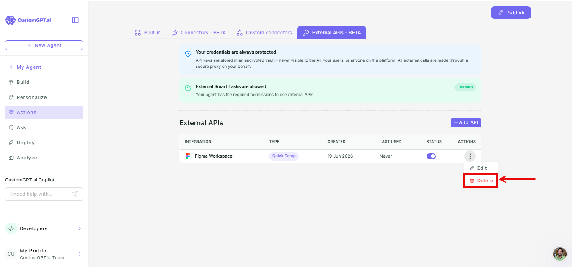Add a new API
This screenshot has height=267, width=572.
[466, 122]
